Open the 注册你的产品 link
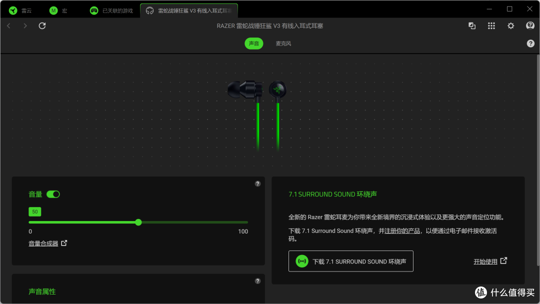The height and width of the screenshot is (304, 540). coord(402,231)
